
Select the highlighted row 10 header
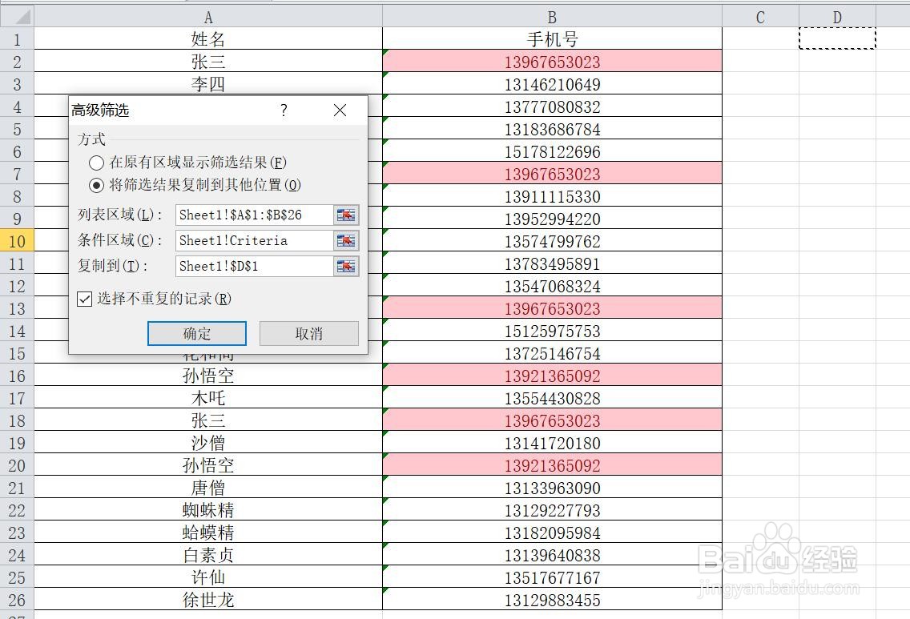pos(17,241)
